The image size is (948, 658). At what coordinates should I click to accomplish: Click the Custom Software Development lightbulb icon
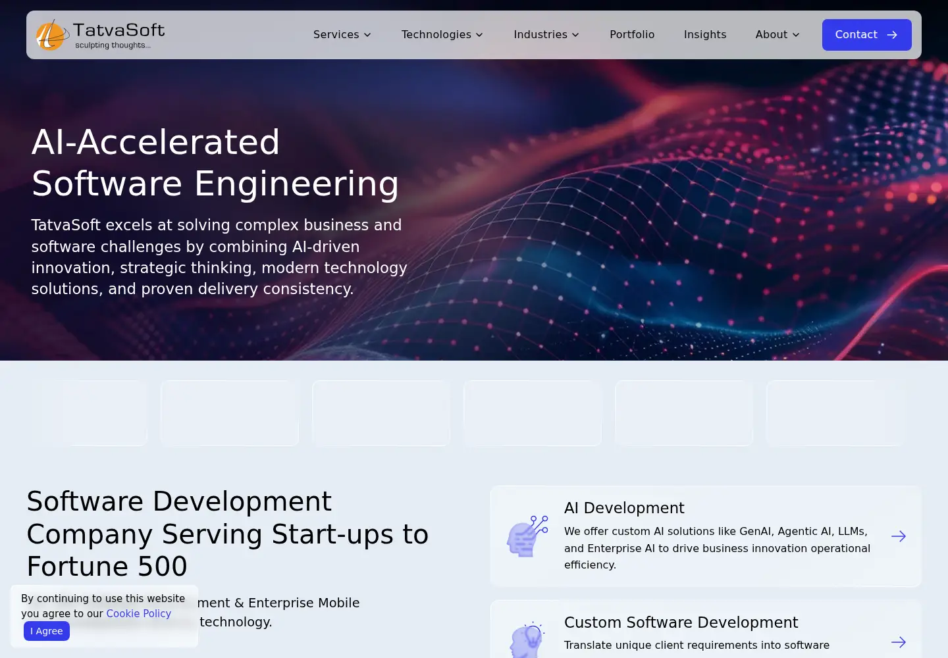click(527, 640)
